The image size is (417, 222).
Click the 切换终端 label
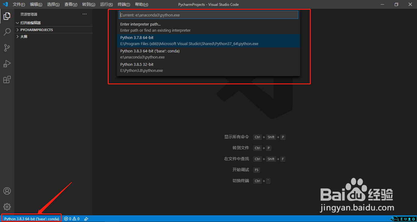(x=241, y=181)
